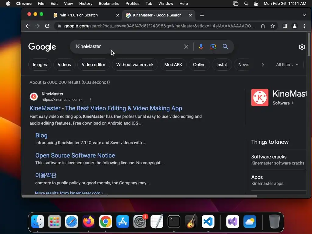This screenshot has width=312, height=234.
Task: Click the horizontal scrollbar at page bottom
Action: (x=139, y=196)
